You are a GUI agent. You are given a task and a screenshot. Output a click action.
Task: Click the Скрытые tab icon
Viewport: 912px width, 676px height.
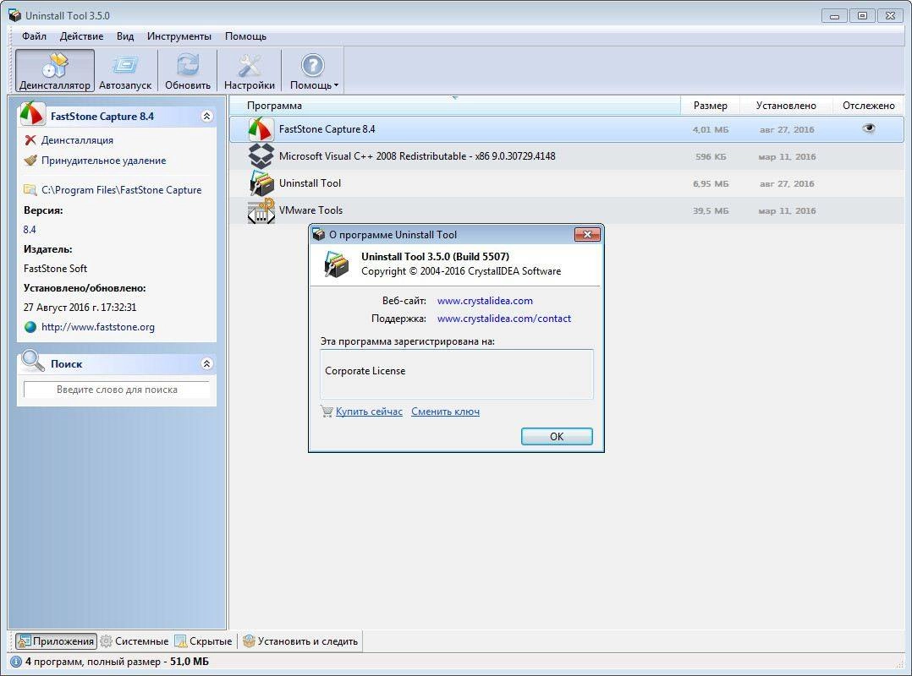point(181,641)
